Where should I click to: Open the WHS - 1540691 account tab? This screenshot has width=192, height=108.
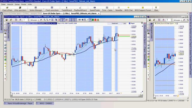pos(44,103)
